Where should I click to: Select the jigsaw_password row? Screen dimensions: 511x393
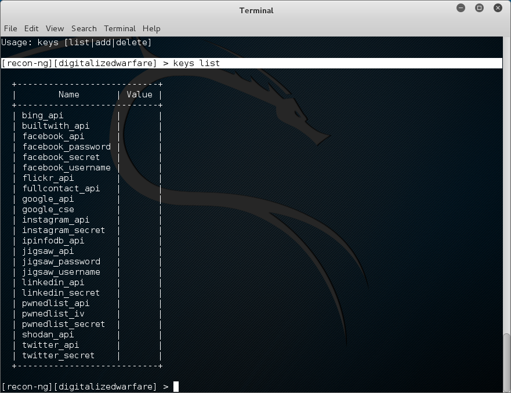pos(87,261)
